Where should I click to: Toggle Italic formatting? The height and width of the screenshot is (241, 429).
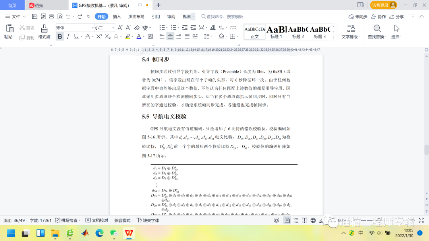point(68,36)
